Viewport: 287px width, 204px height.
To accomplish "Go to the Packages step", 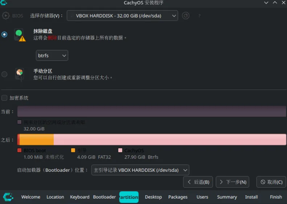I will point(178,197).
